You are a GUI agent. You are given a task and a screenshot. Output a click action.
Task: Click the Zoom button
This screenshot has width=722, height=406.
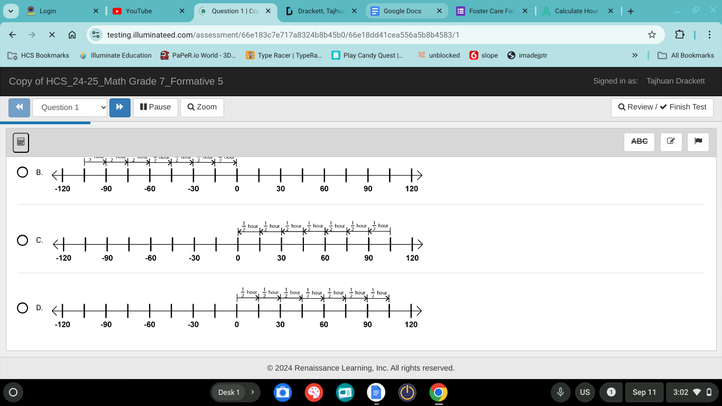point(202,107)
